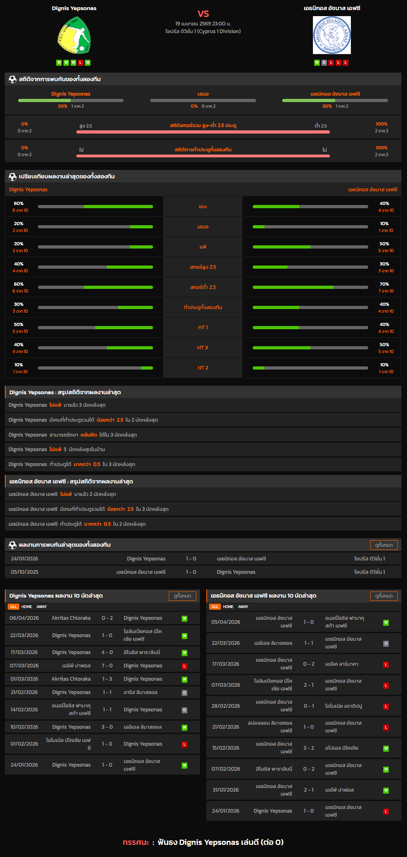Click the Dignis Yepsonas name in comparison section
The image size is (407, 857).
tap(28, 190)
